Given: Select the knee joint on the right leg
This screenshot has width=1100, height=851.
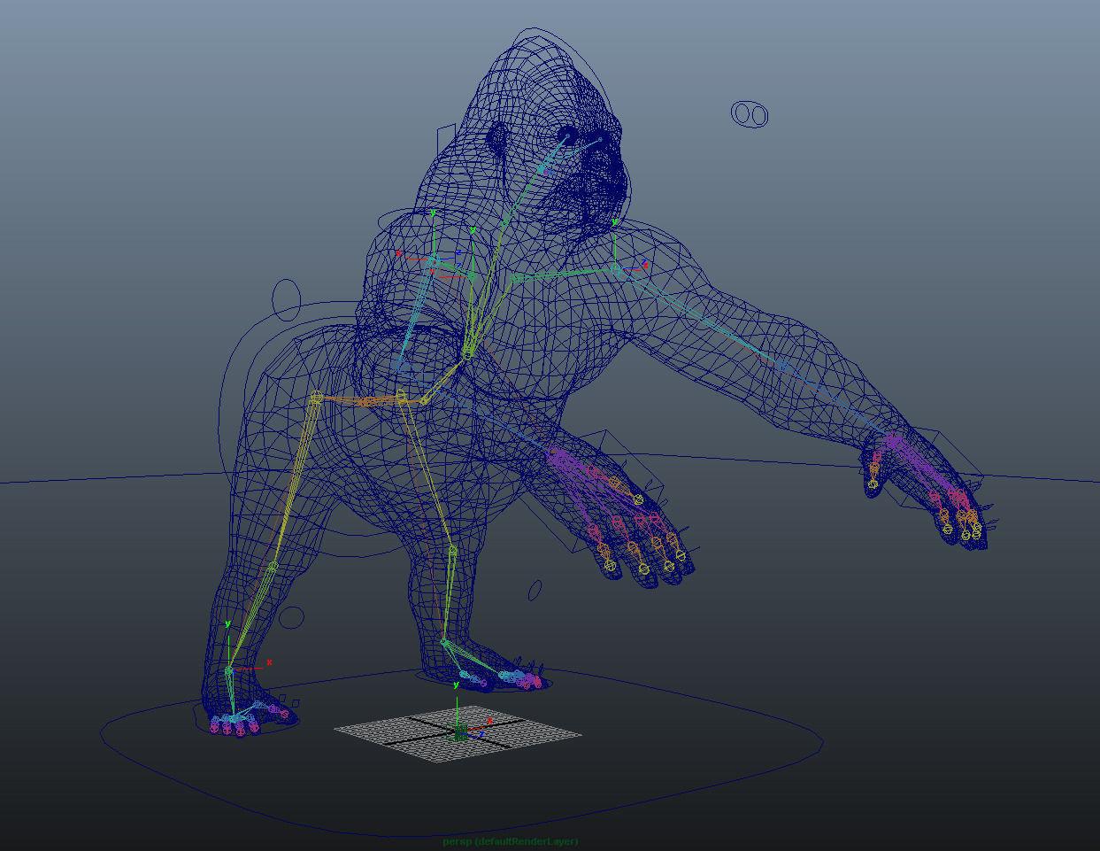Looking at the screenshot, I should tap(452, 551).
